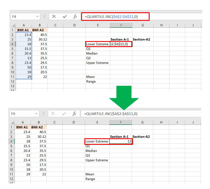Click 'Median' label in bottom sheet
The image size is (210, 189).
91,151
